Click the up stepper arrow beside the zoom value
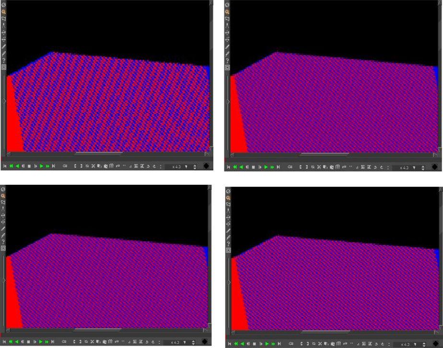This screenshot has height=348, width=443. (x=195, y=164)
